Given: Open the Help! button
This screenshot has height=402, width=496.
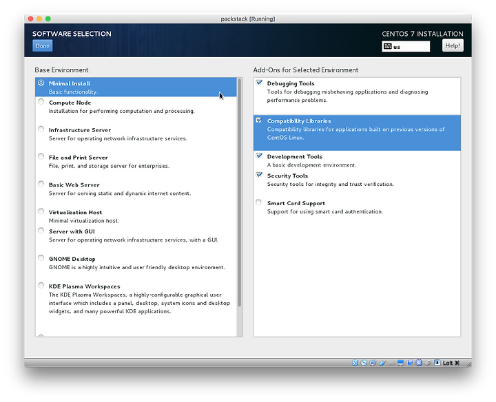Looking at the screenshot, I should (453, 45).
